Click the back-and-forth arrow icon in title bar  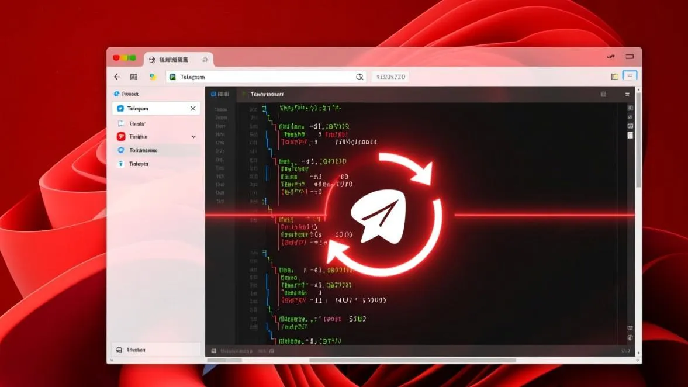[x=611, y=57]
